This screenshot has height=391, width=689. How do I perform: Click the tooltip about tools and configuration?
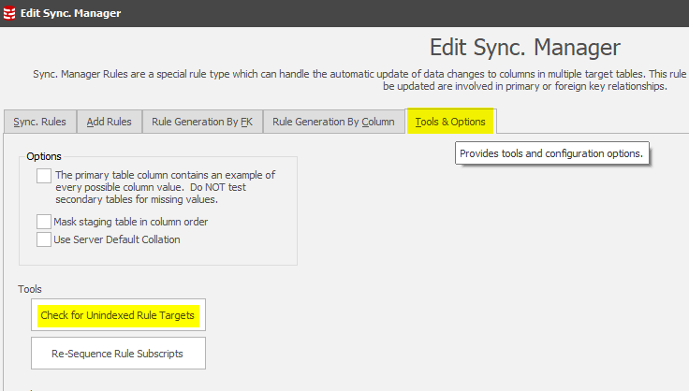pos(551,153)
